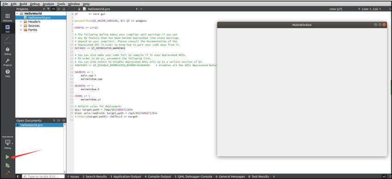392x179 pixels.
Task: Show the Test Results pane
Action: (x=258, y=177)
